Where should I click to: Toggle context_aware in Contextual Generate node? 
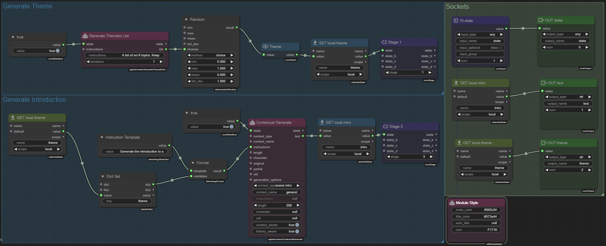pos(297,225)
